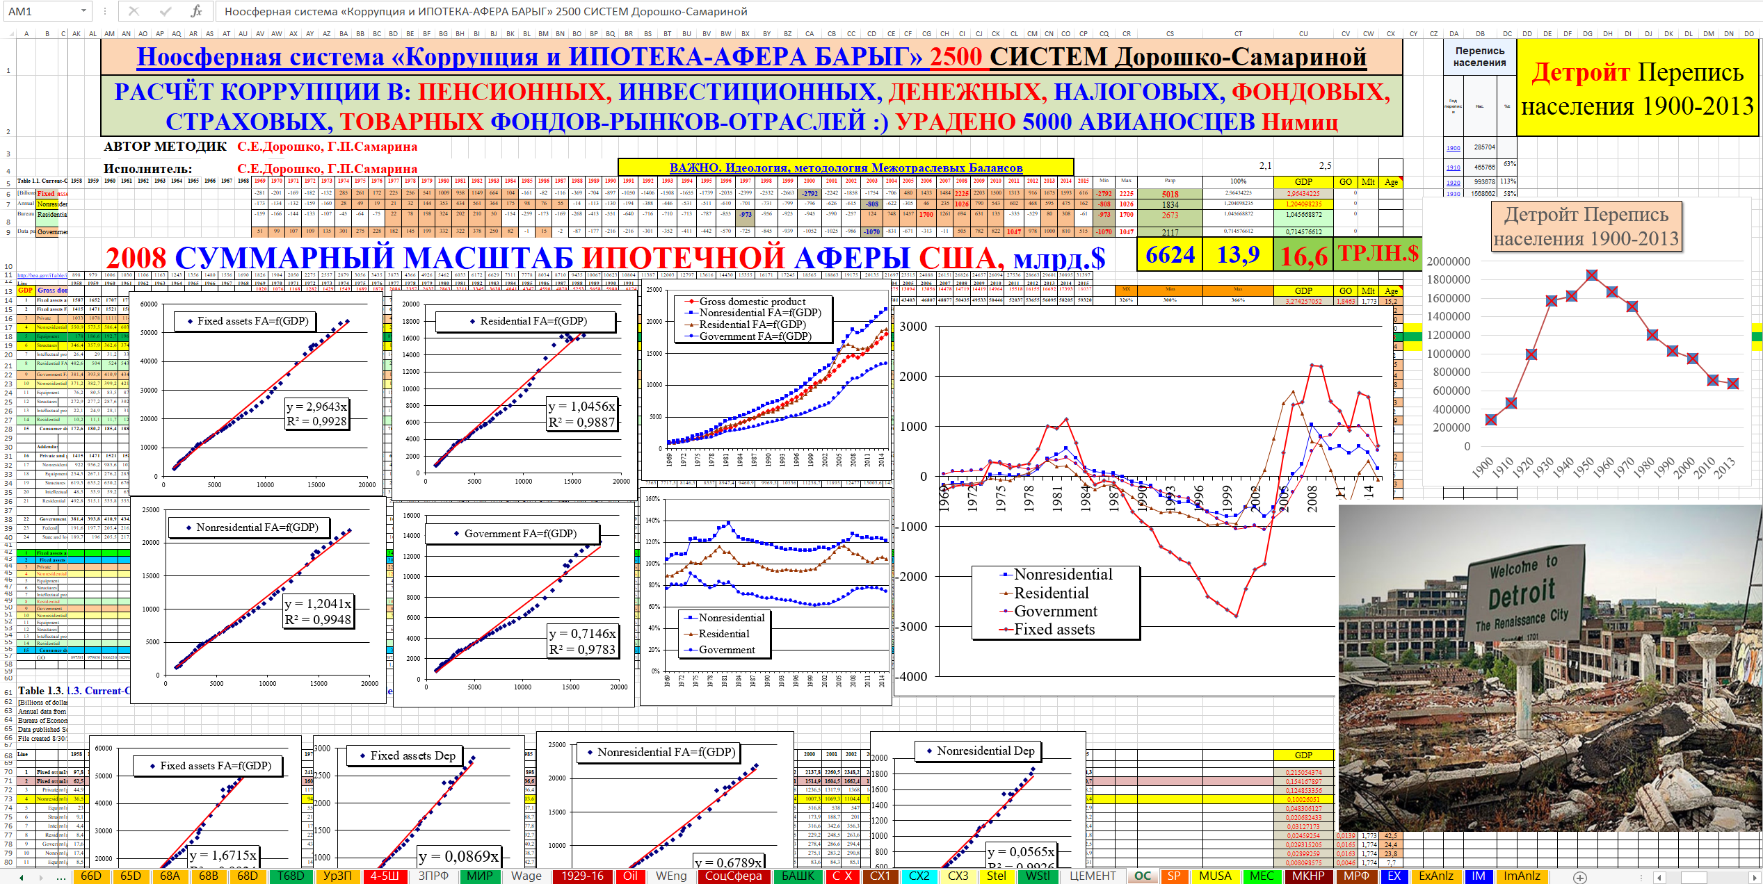Add a new sheet with plus icon
Screen dimensions: 1763x884
(1580, 877)
